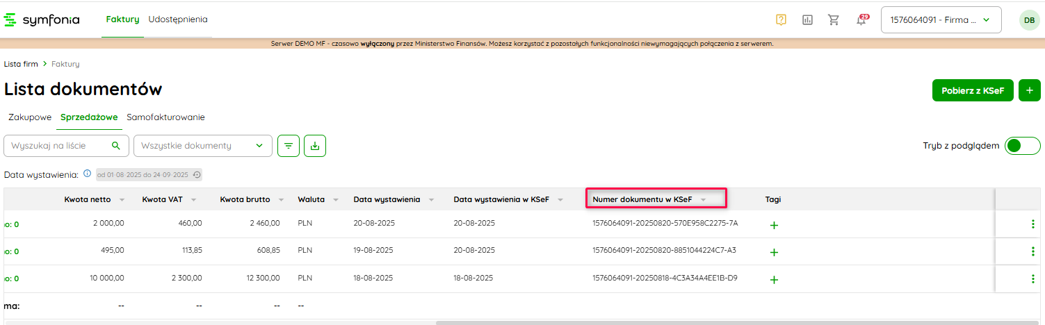The width and height of the screenshot is (1045, 325).
Task: Open three-dot menu for the 12 300,00 row
Action: tap(1032, 278)
